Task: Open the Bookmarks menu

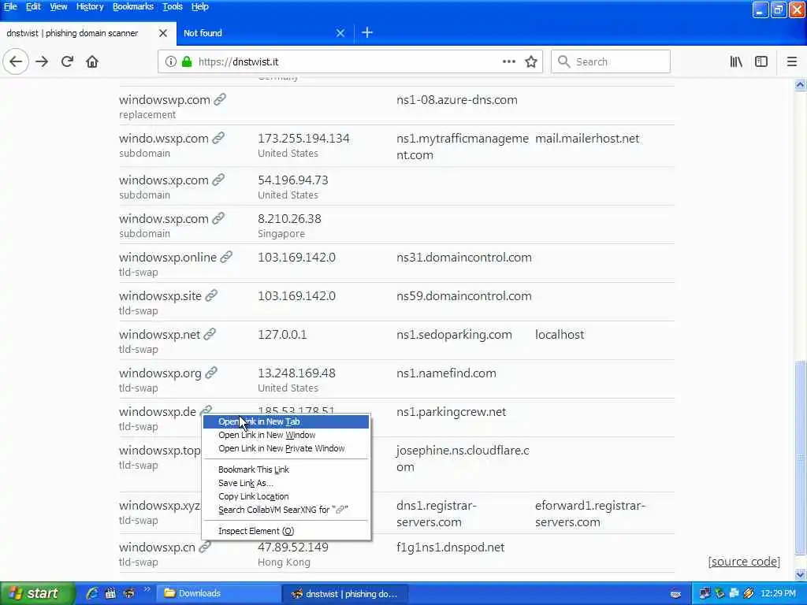Action: pyautogui.click(x=132, y=6)
